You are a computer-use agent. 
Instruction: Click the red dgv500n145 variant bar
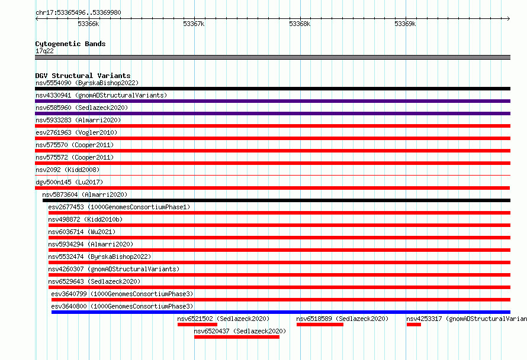(x=272, y=188)
